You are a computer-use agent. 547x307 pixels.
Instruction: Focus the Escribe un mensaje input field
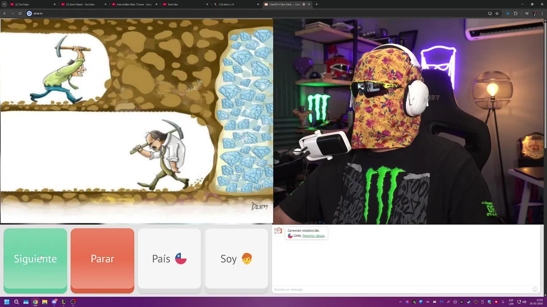[402, 290]
